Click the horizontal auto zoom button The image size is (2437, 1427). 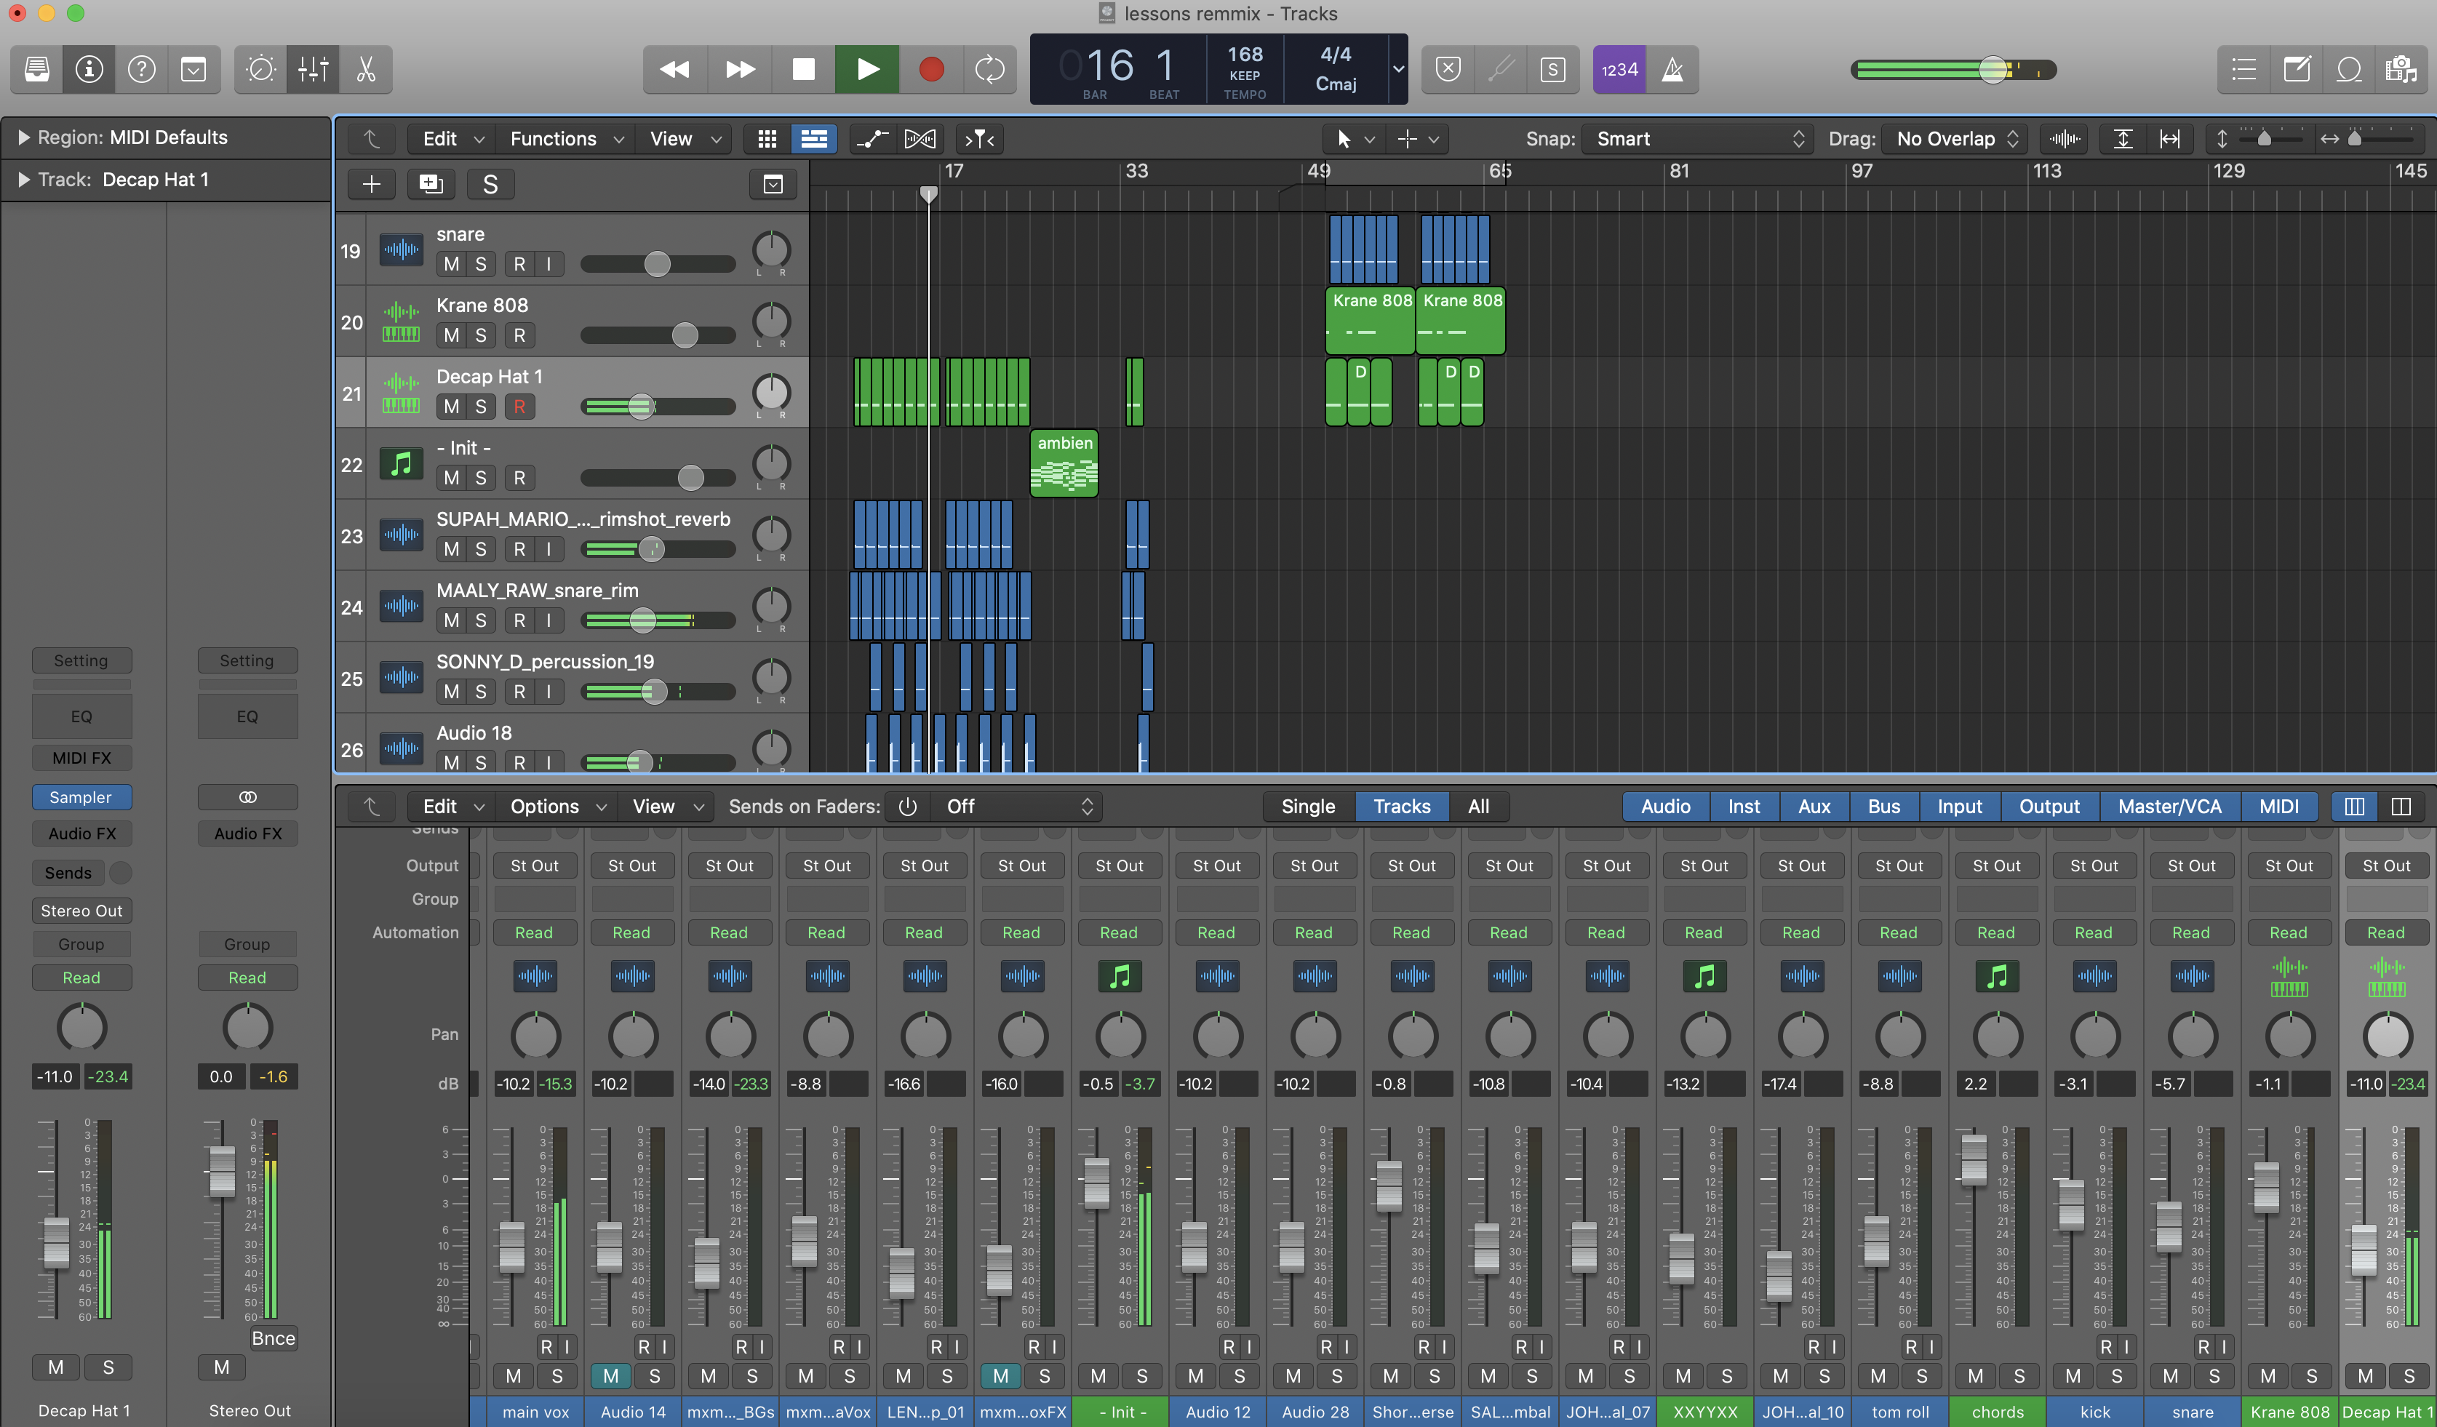coord(2170,139)
